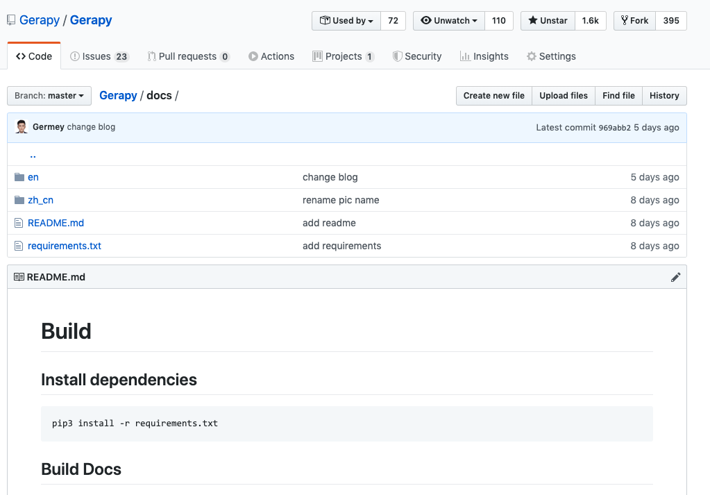The width and height of the screenshot is (710, 495).
Task: Open the 'rename pic name' commit
Action: coord(341,200)
